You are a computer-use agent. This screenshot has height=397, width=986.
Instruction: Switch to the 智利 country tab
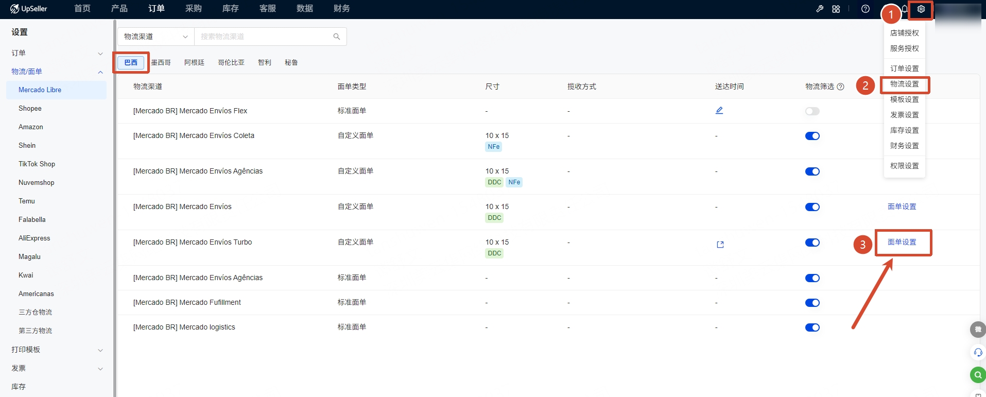click(265, 62)
